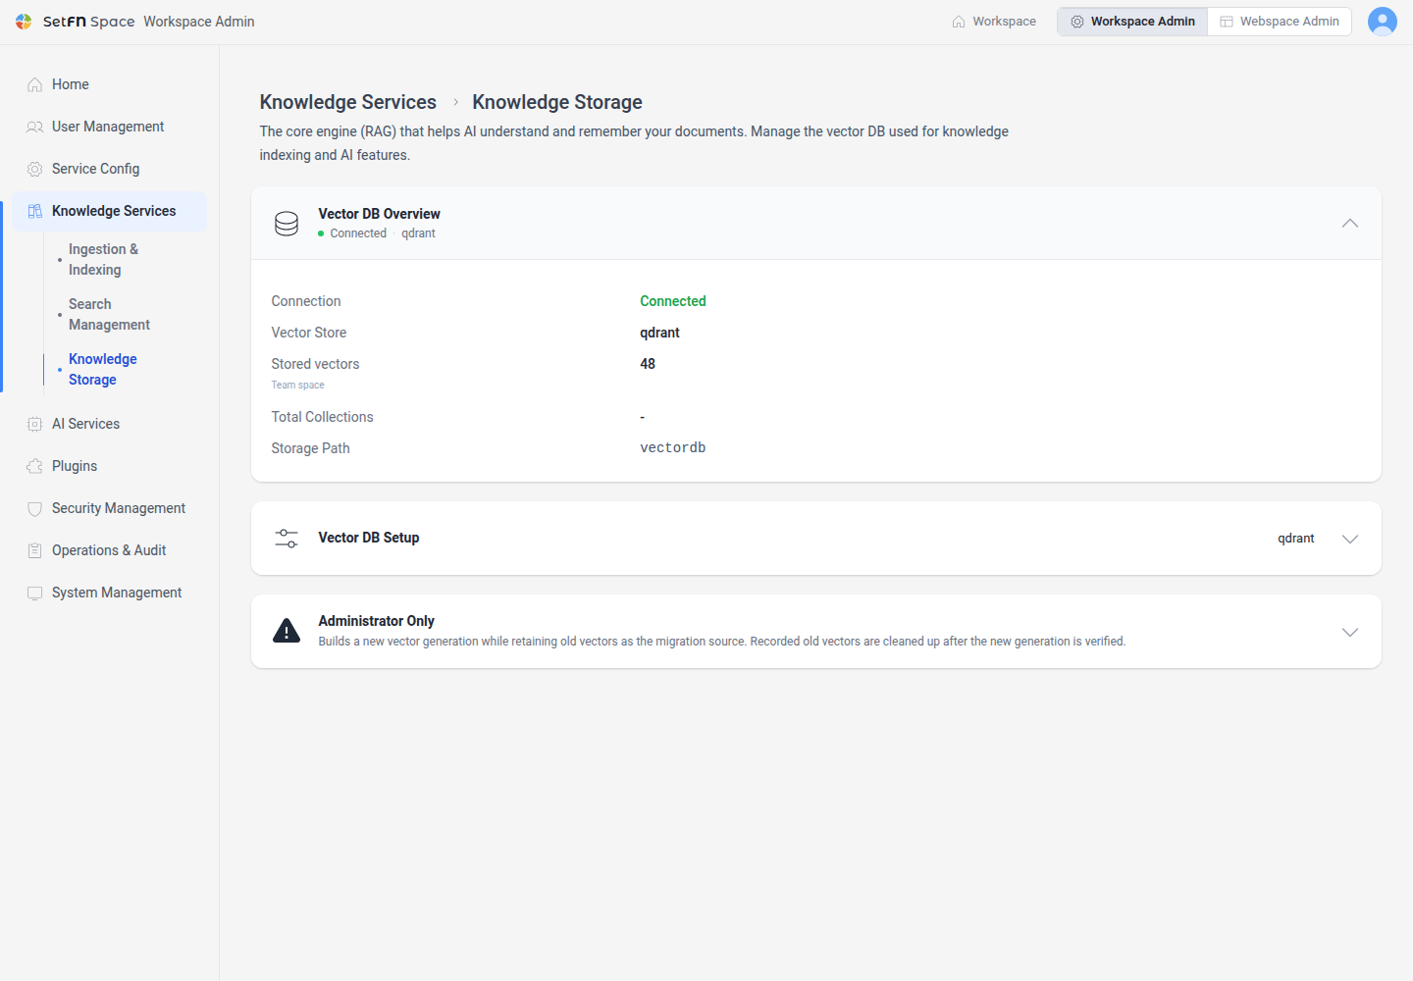The height and width of the screenshot is (981, 1413).
Task: Click the Vector DB database icon
Action: [287, 224]
